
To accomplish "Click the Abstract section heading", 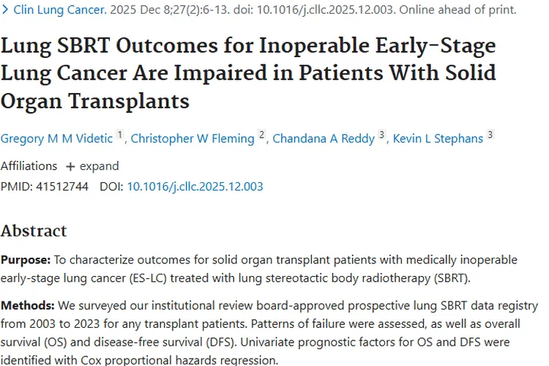I will (34, 231).
